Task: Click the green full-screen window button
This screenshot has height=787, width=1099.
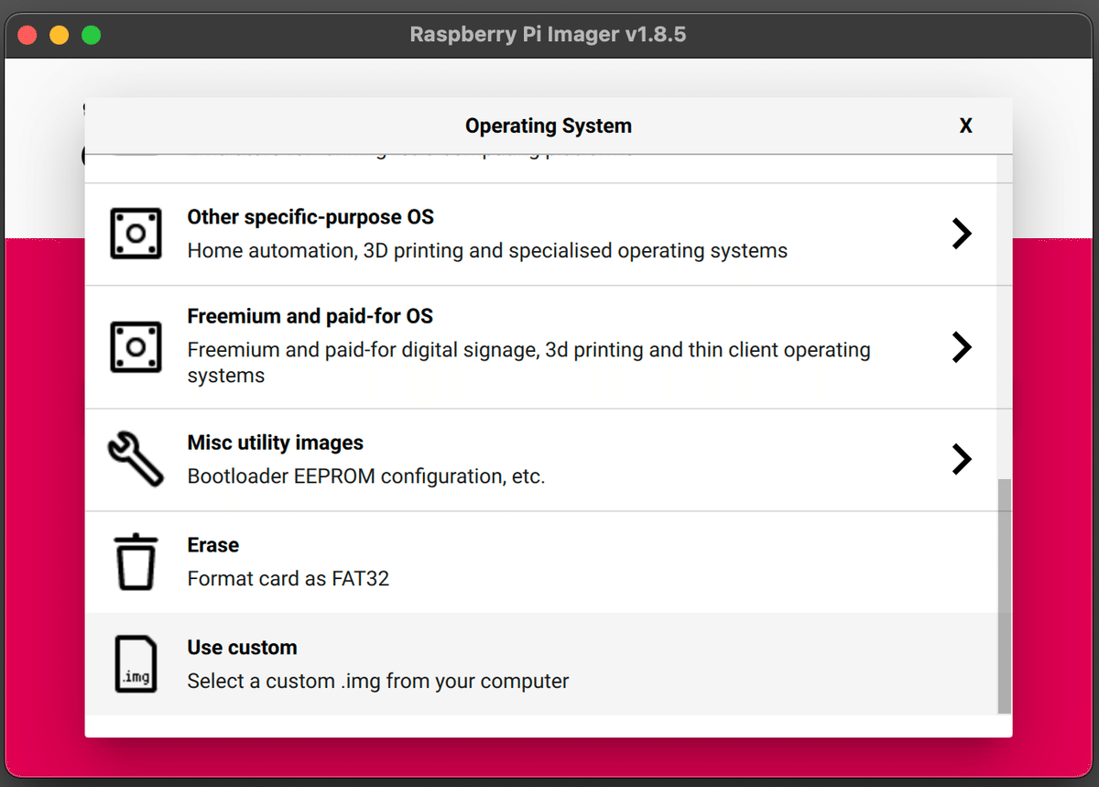Action: pos(91,36)
